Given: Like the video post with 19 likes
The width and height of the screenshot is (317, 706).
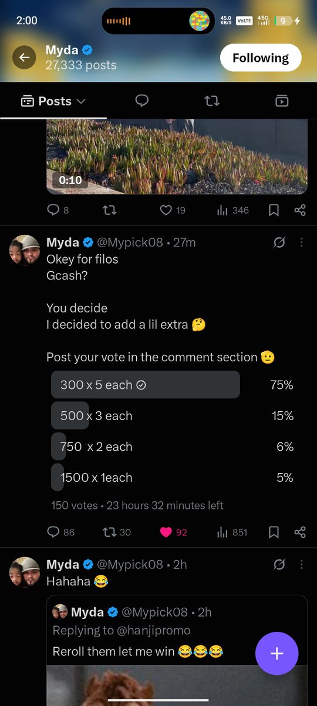Looking at the screenshot, I should click(166, 210).
